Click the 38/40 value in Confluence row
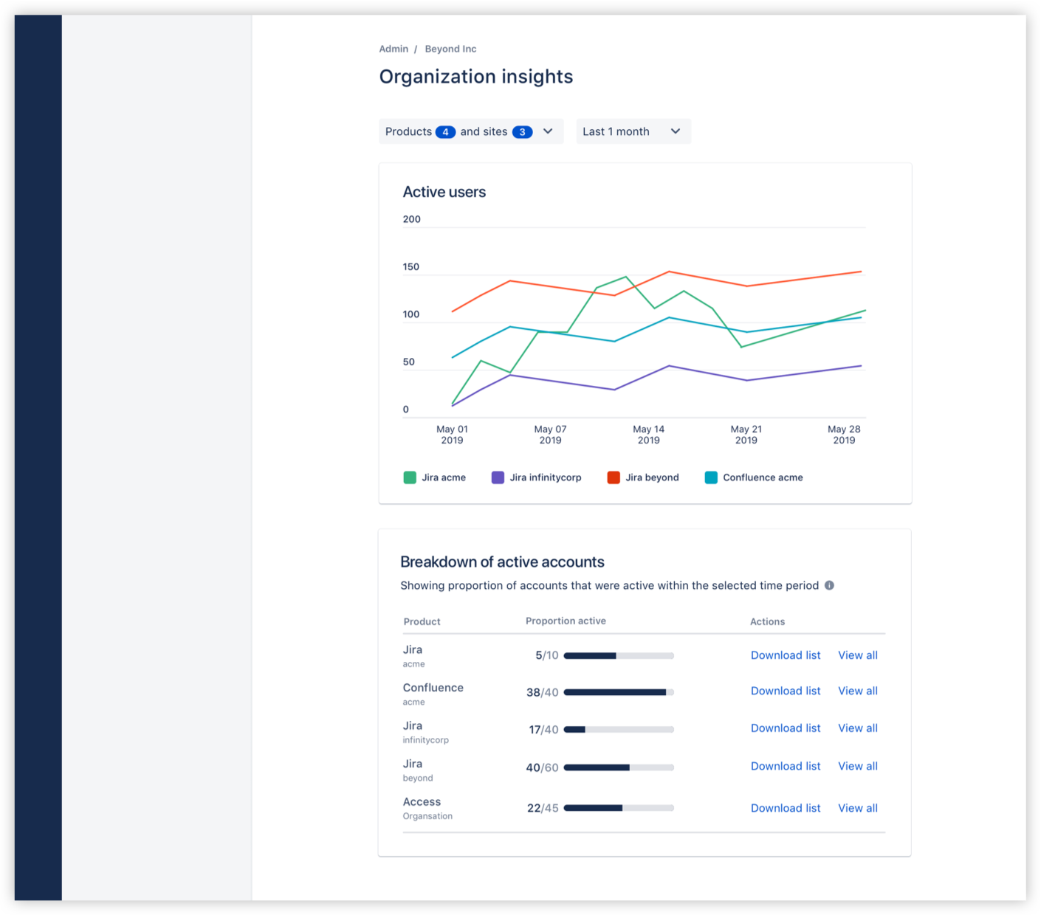Screen dimensions: 1041x915 [542, 692]
